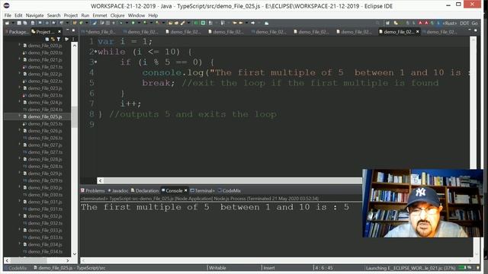Toggle code folding on line 3
This screenshot has width=488, height=274.
95,62
